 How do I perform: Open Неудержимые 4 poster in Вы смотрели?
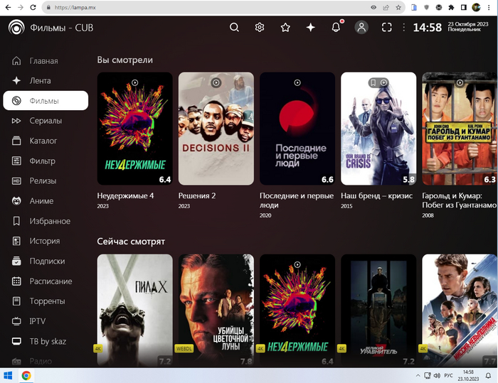click(x=135, y=129)
